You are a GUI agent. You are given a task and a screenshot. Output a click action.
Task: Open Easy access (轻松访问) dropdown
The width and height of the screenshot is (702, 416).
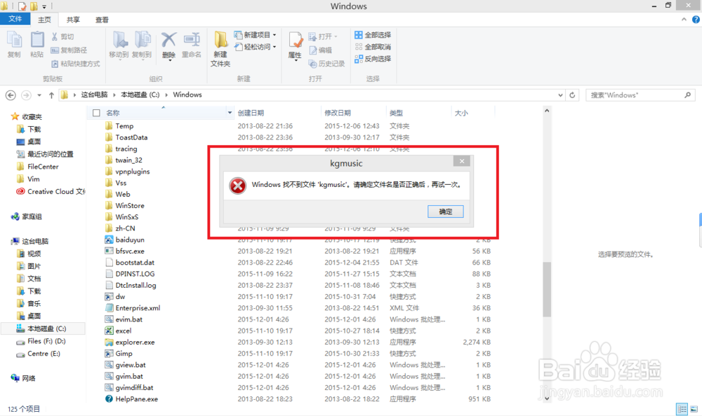coord(255,47)
